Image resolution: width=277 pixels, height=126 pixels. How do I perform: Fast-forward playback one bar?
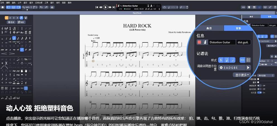(110, 7)
